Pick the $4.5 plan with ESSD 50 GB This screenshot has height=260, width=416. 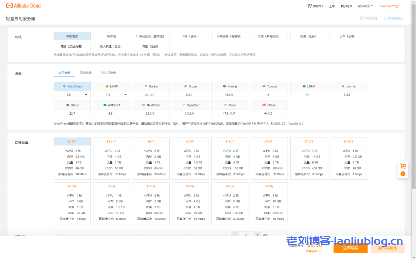pos(112,158)
